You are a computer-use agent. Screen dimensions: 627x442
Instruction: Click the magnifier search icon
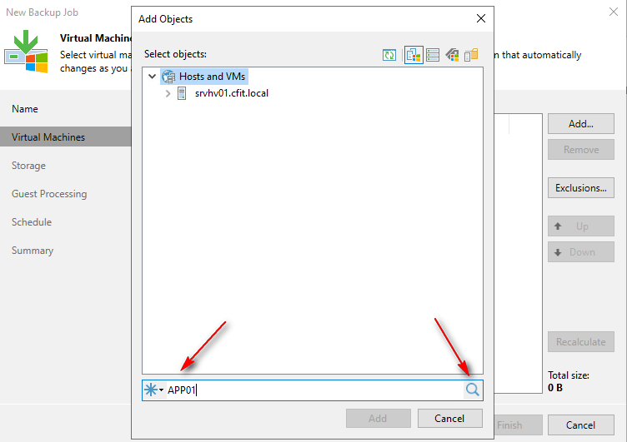point(473,390)
